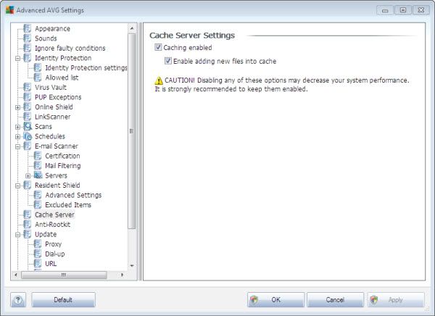Click the icon beside Ignore faulty conditions
The height and width of the screenshot is (316, 435).
(28, 48)
